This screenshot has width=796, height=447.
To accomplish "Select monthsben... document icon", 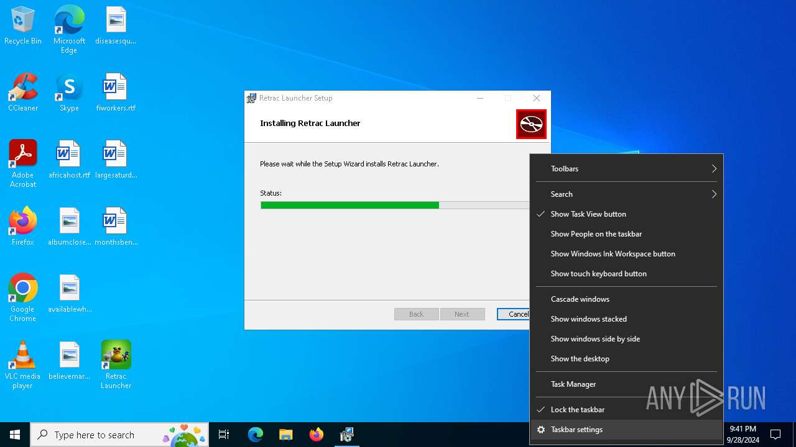I will point(116,227).
